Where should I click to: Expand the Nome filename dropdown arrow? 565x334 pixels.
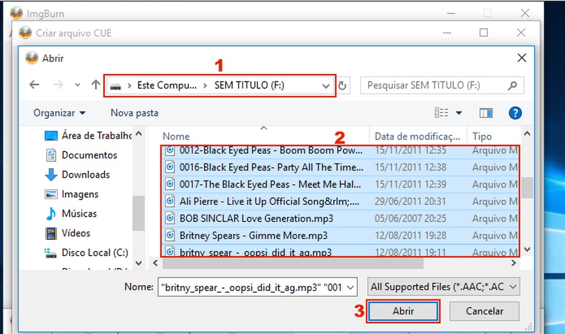point(350,287)
